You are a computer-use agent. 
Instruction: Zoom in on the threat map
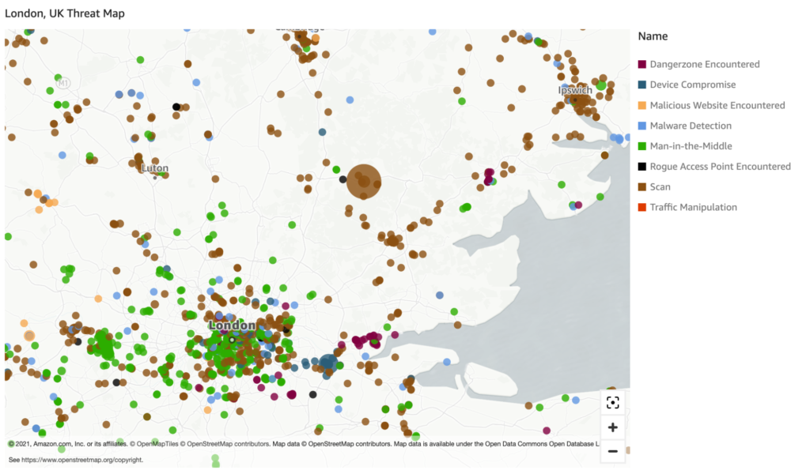coord(612,427)
